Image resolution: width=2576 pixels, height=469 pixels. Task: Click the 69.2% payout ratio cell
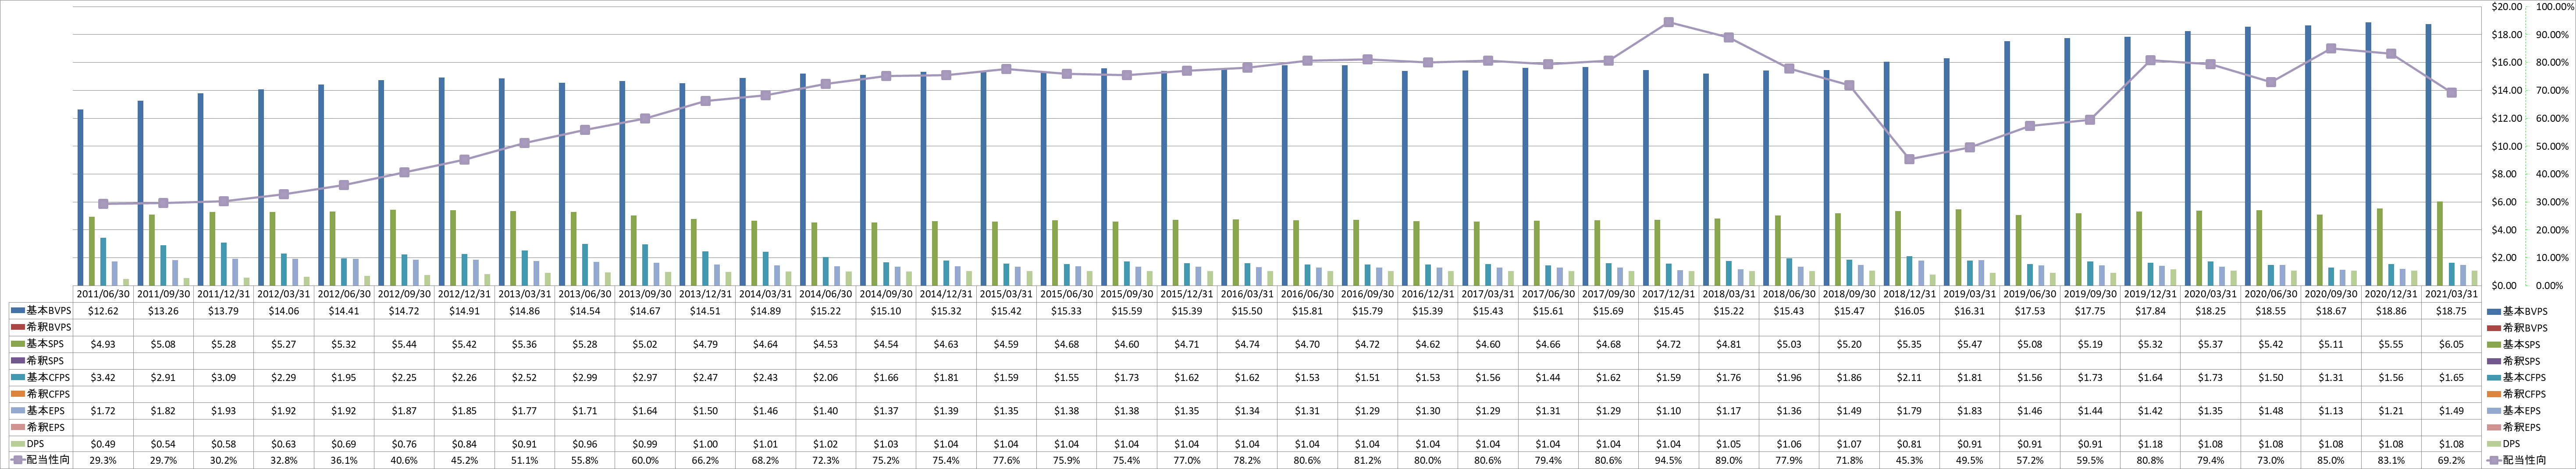coord(2451,460)
